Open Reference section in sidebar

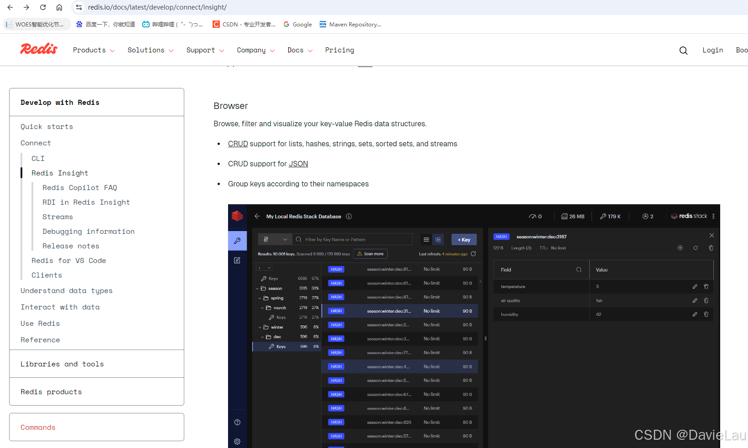[40, 340]
